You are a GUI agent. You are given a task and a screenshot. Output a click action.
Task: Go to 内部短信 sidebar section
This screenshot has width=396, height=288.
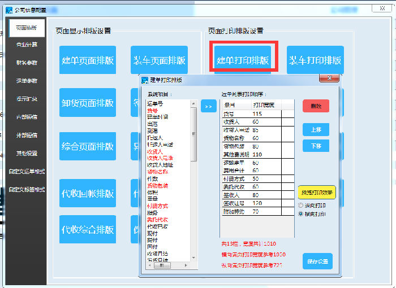coord(27,117)
